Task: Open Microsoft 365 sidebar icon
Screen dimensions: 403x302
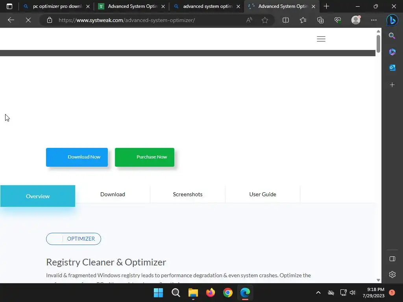Action: coord(392,52)
